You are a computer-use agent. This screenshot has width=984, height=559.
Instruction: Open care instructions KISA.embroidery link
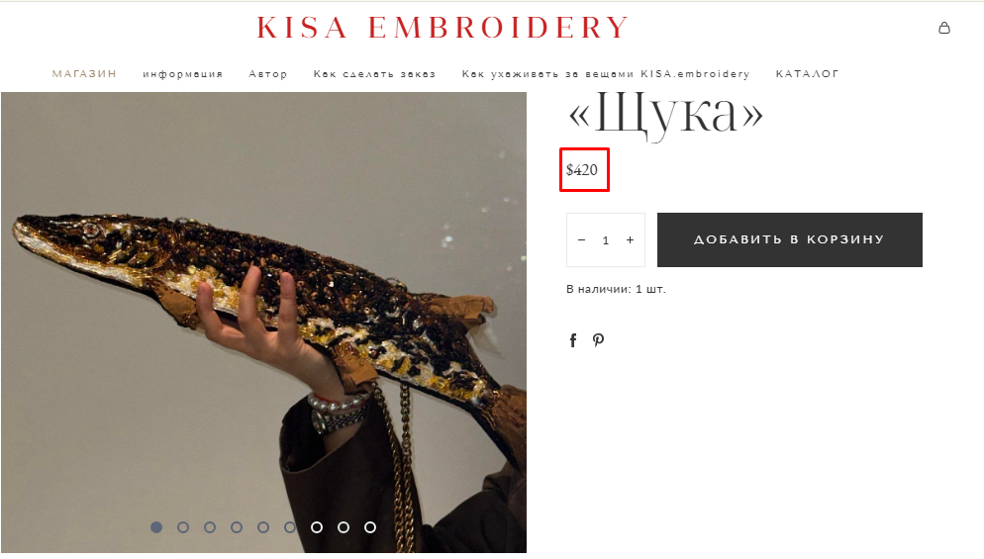click(x=606, y=73)
